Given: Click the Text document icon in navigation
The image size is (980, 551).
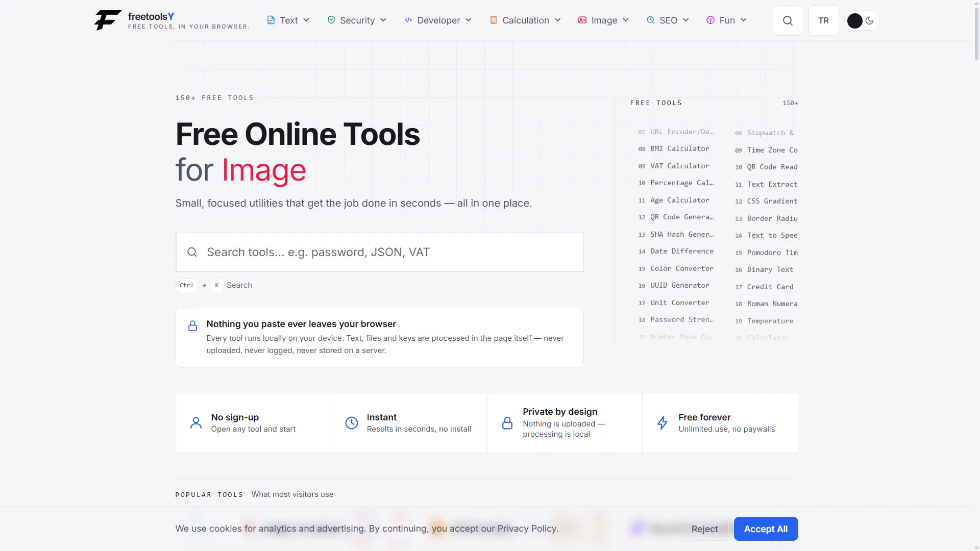Looking at the screenshot, I should pos(271,20).
